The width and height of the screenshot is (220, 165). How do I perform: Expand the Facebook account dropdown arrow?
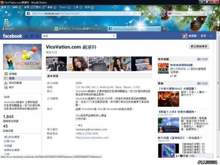[211, 36]
